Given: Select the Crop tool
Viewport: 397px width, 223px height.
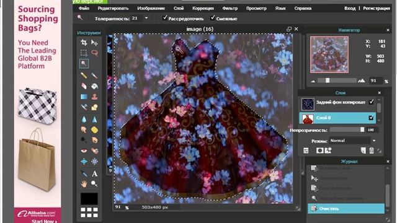Looking at the screenshot, I should coord(84,43).
